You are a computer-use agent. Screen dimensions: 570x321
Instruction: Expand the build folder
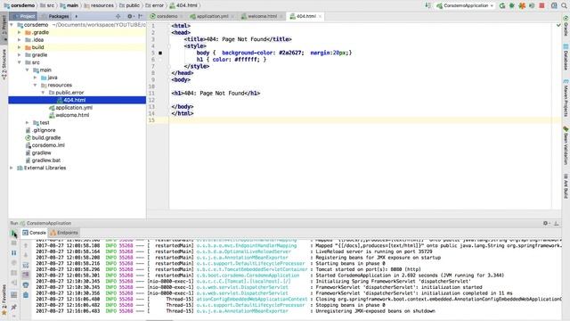pyautogui.click(x=20, y=47)
